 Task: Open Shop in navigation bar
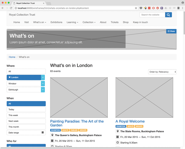click(126, 22)
